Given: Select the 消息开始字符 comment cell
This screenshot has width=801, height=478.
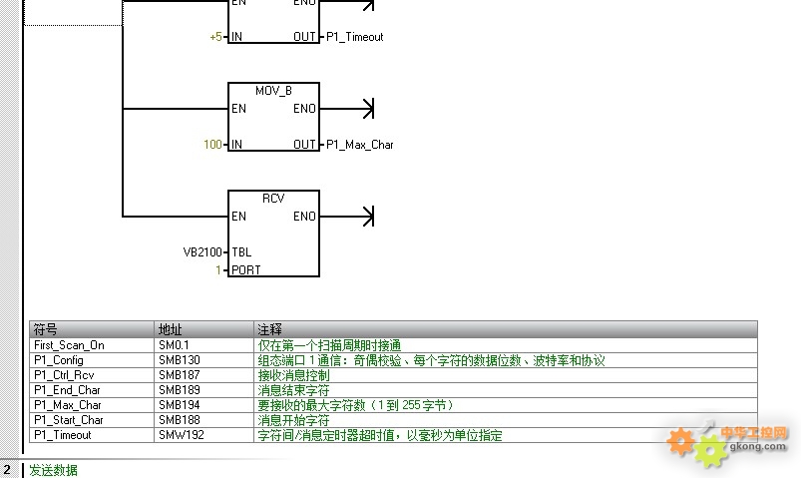Looking at the screenshot, I should point(506,420).
